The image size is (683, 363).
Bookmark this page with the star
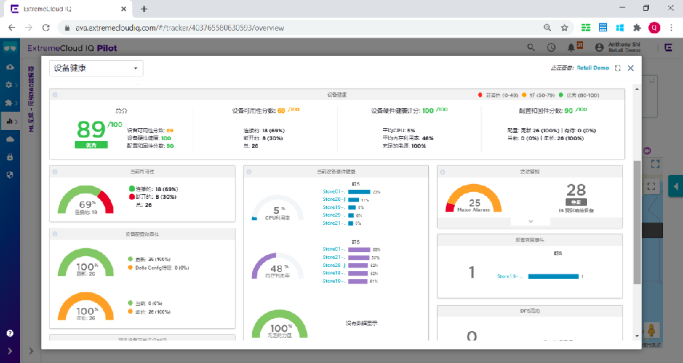pyautogui.click(x=564, y=27)
